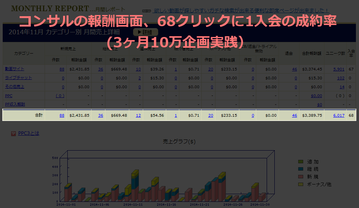Click new sales count 88 in 動画サイト row

tap(62, 69)
